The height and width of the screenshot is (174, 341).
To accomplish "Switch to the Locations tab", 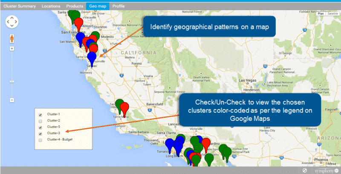I will pyautogui.click(x=51, y=6).
